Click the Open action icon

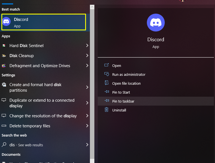point(107,65)
